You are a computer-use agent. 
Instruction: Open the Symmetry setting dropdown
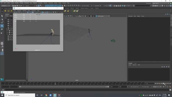(x=98, y=6)
